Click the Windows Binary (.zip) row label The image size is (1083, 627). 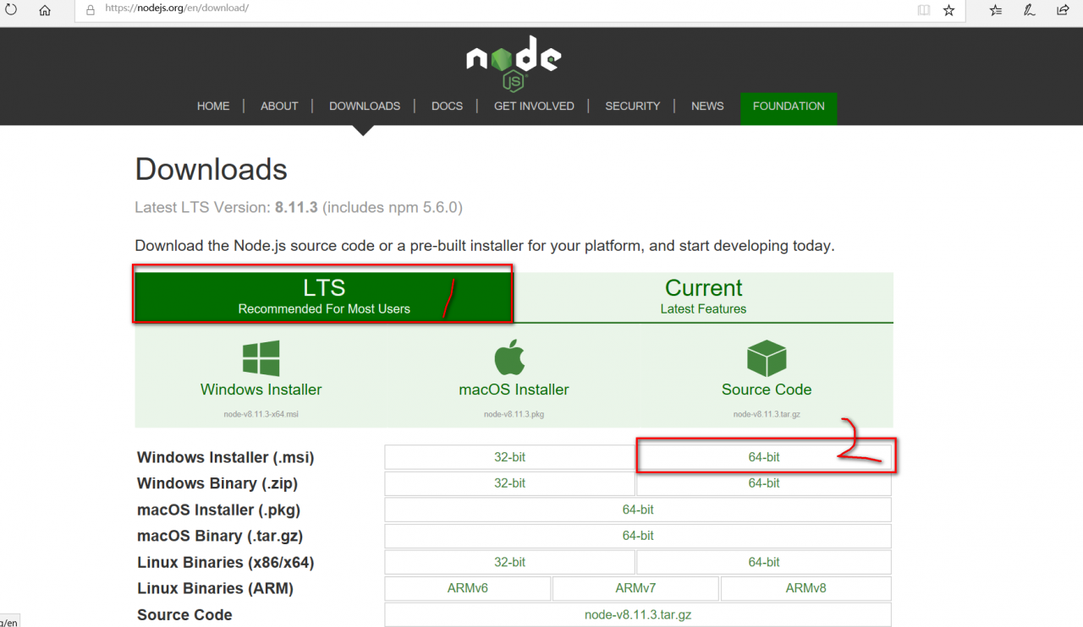(x=217, y=483)
